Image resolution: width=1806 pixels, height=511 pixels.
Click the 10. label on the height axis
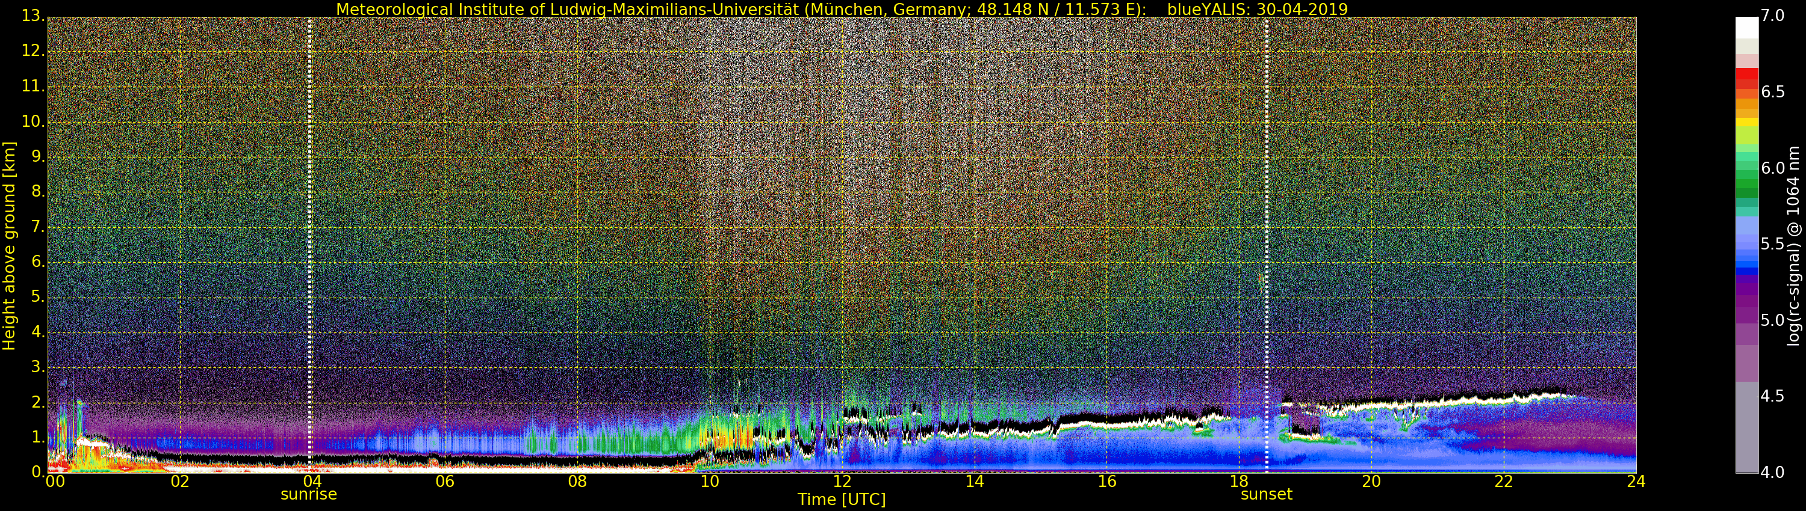(x=33, y=121)
